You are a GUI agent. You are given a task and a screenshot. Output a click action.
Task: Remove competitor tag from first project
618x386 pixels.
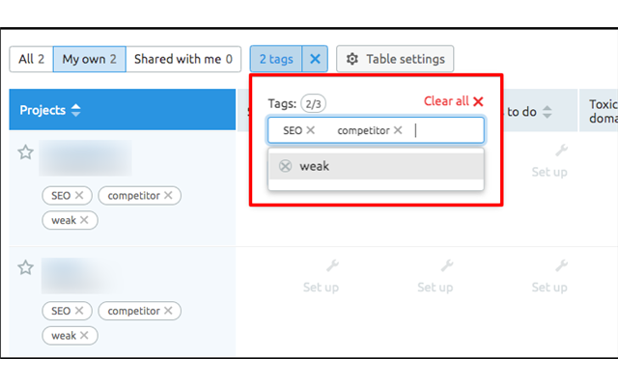[x=168, y=196]
